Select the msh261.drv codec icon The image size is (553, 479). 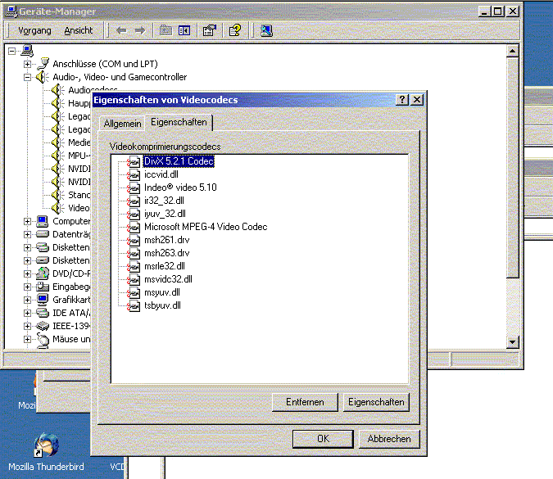point(134,241)
